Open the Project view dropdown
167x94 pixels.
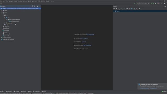(4, 6)
